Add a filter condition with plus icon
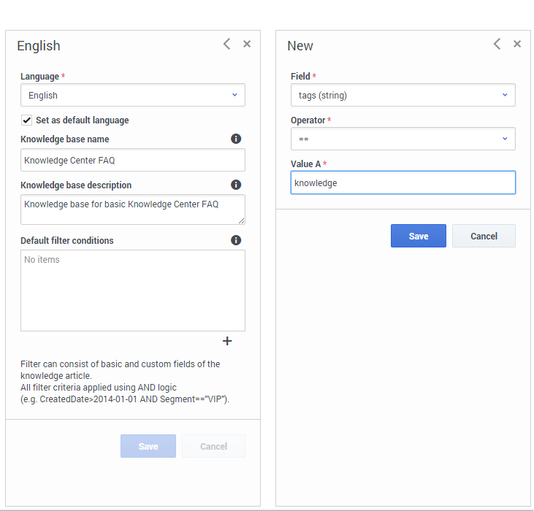The image size is (534, 511). 227,341
